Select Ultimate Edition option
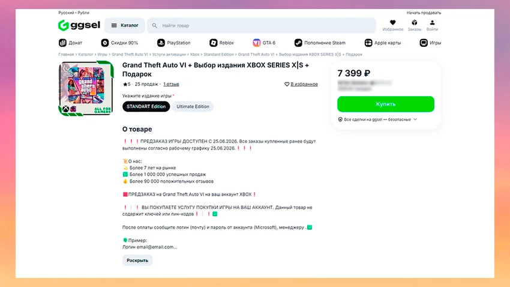 click(x=193, y=106)
